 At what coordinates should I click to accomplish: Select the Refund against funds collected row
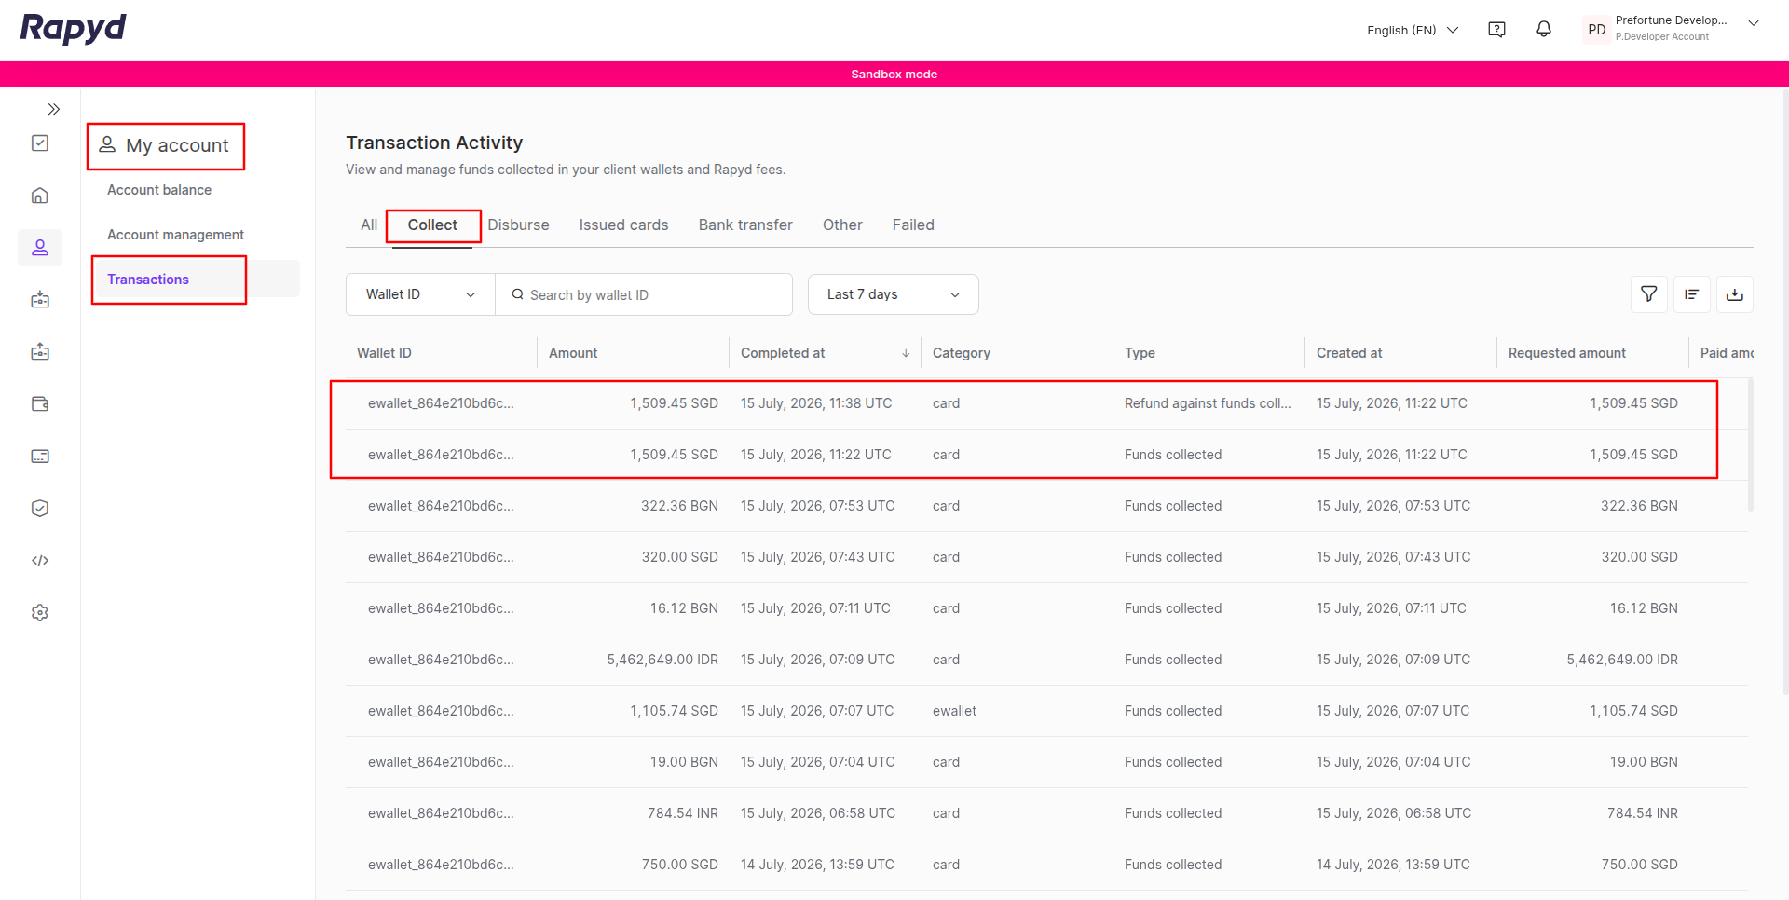point(1046,403)
